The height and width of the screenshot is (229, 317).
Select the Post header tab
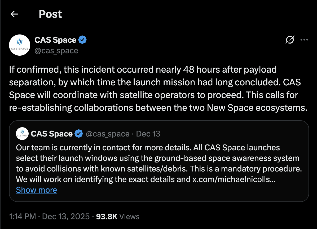[50, 14]
